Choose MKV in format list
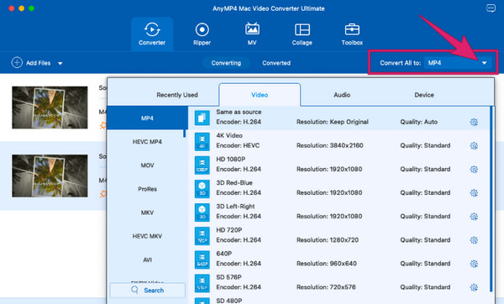504x304 pixels. (147, 212)
